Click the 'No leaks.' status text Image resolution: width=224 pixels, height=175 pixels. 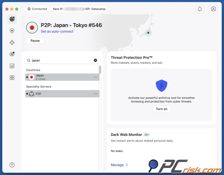[117, 151]
